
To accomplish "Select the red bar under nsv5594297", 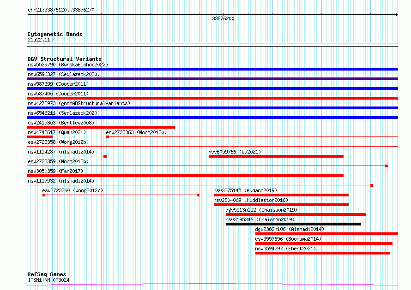I will point(323,253).
